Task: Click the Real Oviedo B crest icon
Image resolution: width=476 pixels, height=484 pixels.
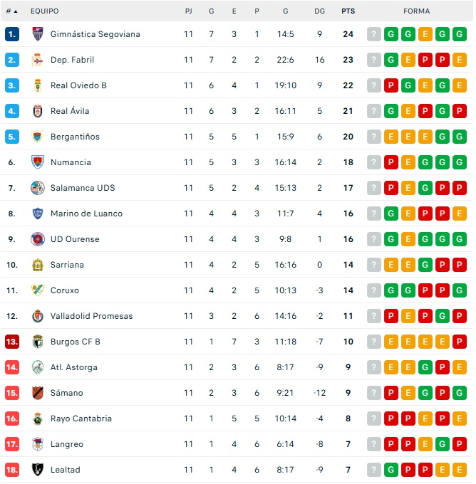Action: [38, 85]
